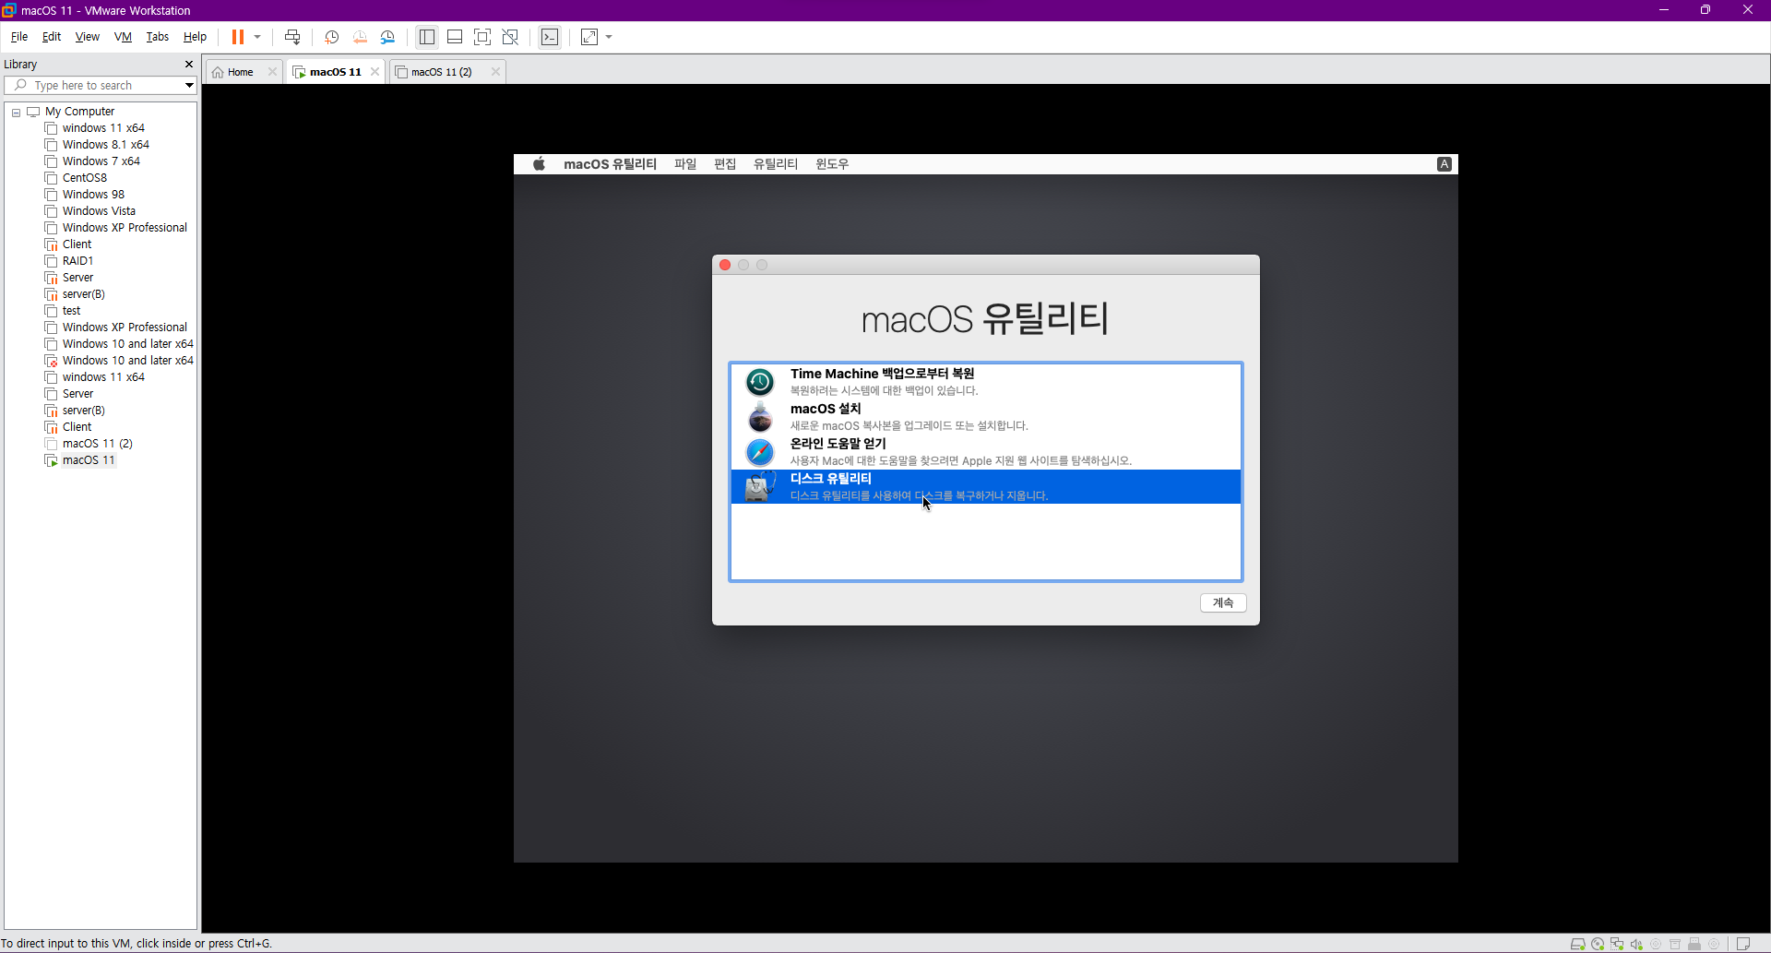
Task: Send Ctrl+Alt+Del to the virtual machine
Action: coord(292,37)
